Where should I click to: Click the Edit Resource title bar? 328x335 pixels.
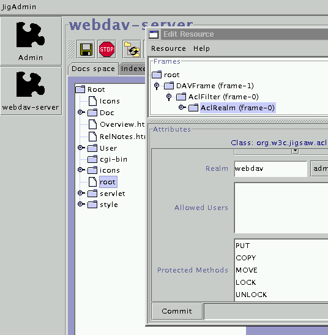click(x=244, y=34)
